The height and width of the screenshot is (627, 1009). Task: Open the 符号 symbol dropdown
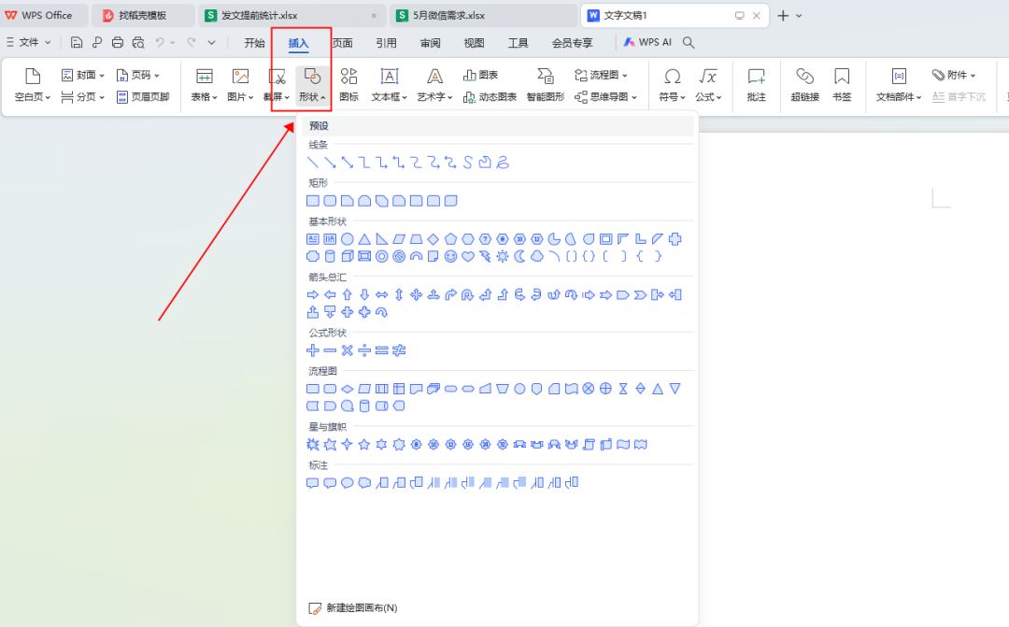[672, 85]
